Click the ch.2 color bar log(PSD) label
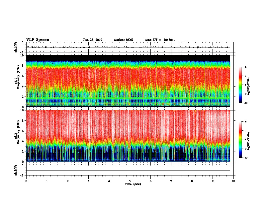 click(249, 141)
